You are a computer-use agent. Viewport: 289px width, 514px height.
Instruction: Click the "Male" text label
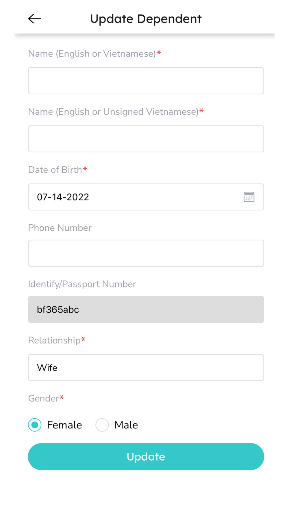[x=126, y=425]
